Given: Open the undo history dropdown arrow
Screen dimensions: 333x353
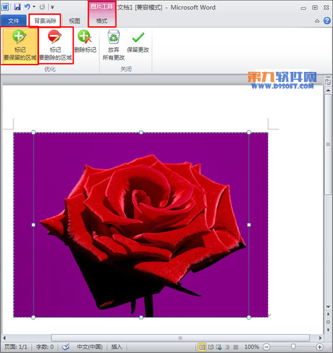Looking at the screenshot, I should 34,7.
